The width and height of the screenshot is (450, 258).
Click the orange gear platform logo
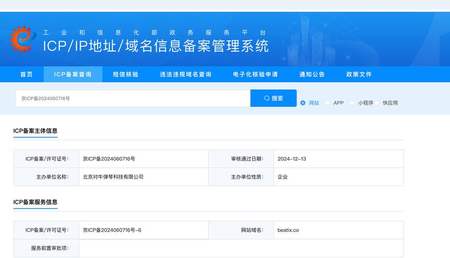21,39
